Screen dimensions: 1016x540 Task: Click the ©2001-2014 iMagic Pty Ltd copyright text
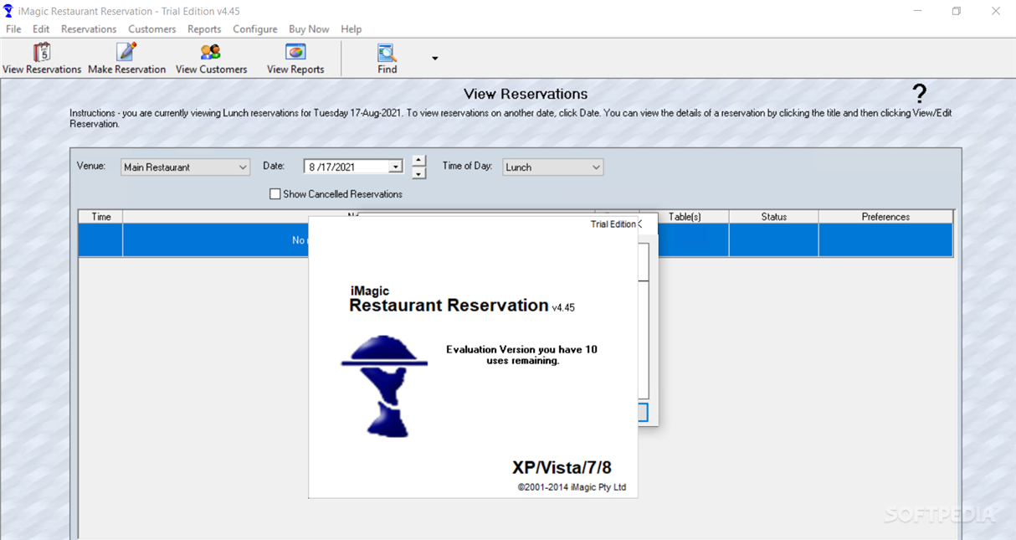click(x=572, y=487)
